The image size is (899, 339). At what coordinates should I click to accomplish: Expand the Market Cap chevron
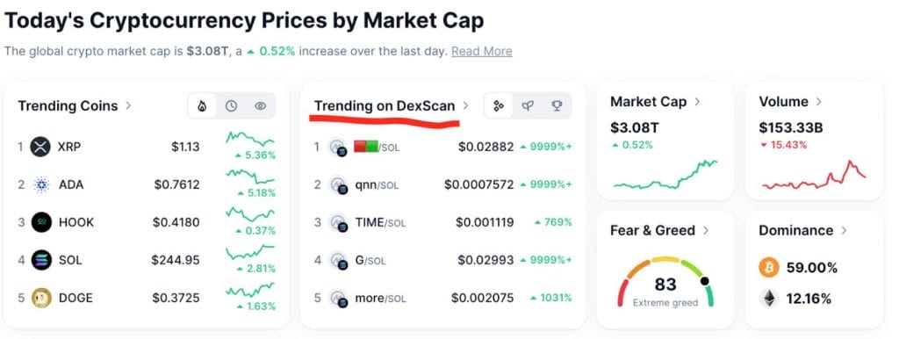click(x=697, y=102)
